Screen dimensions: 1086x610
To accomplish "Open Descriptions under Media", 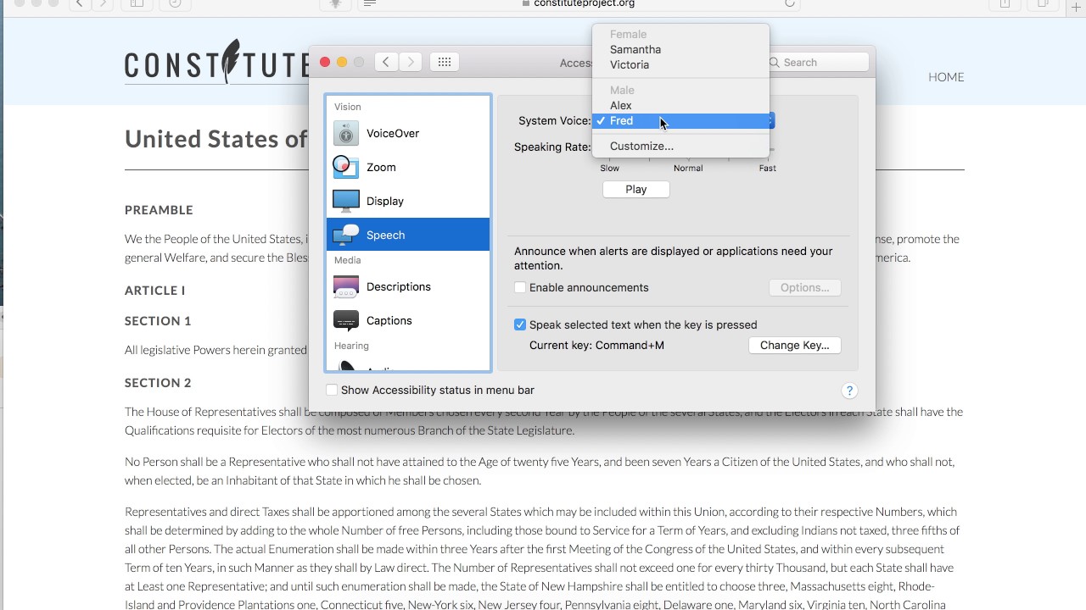I will pyautogui.click(x=408, y=286).
